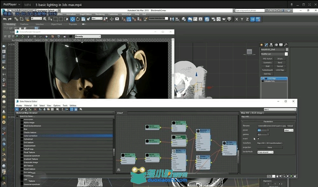Select 'Falloff map' in map browser
The image size is (318, 187).
pos(66,149)
